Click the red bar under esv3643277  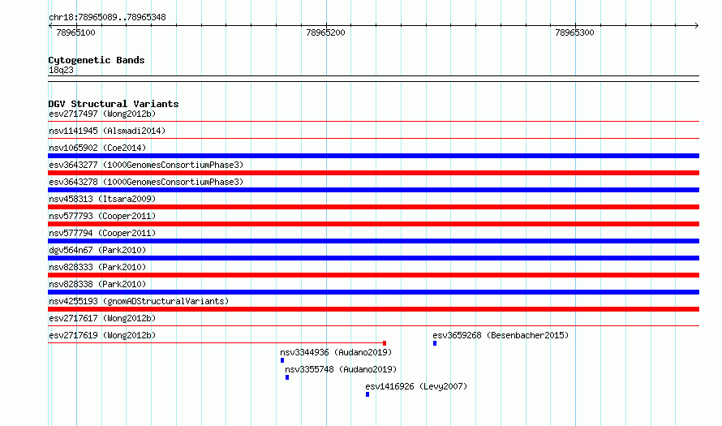tap(373, 173)
